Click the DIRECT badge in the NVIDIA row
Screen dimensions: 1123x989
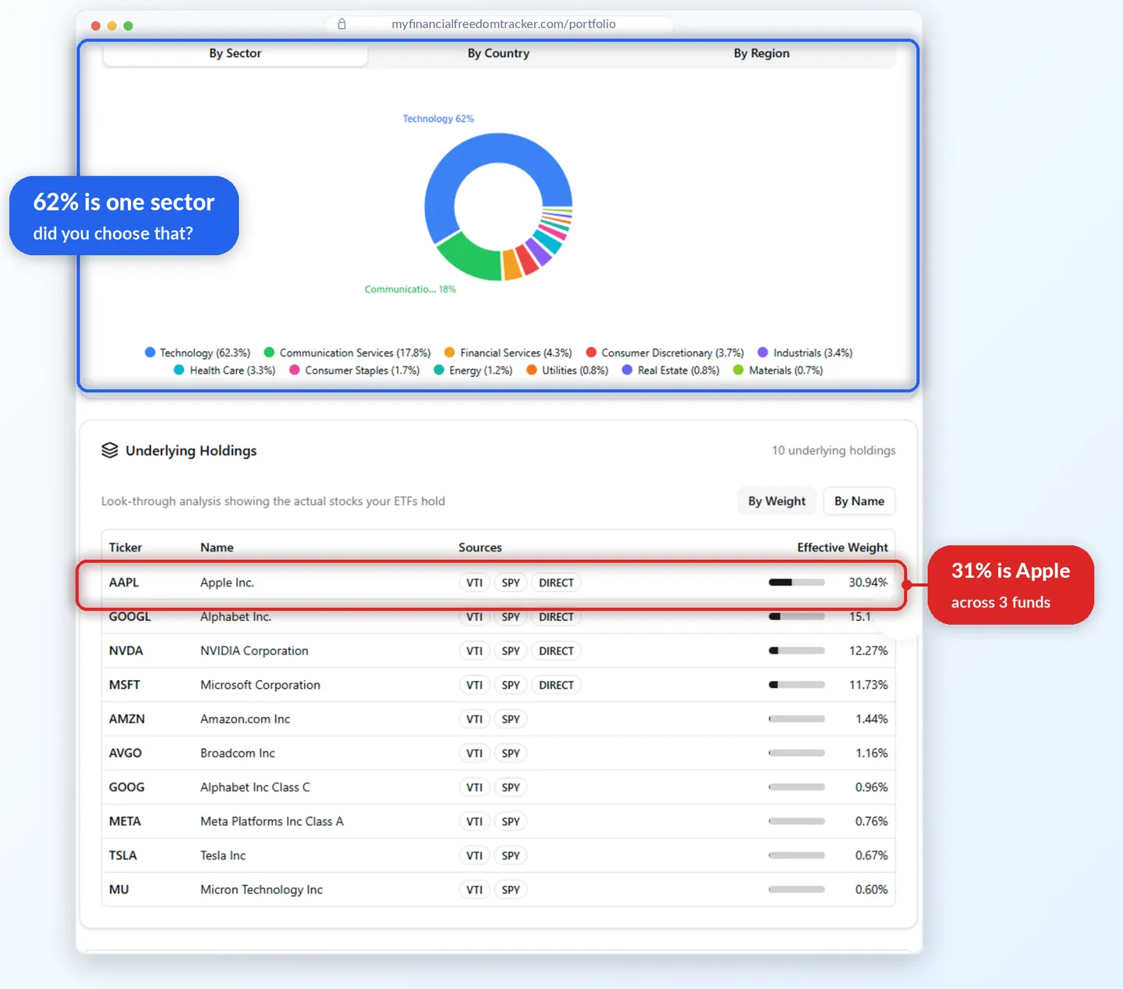pos(556,650)
